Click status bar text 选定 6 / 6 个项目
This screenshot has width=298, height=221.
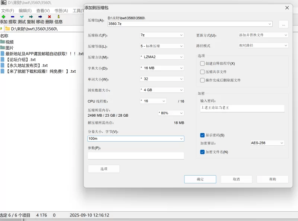click(15, 215)
